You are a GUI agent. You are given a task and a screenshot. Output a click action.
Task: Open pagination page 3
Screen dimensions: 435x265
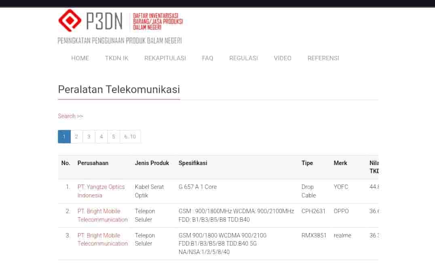[x=89, y=136]
